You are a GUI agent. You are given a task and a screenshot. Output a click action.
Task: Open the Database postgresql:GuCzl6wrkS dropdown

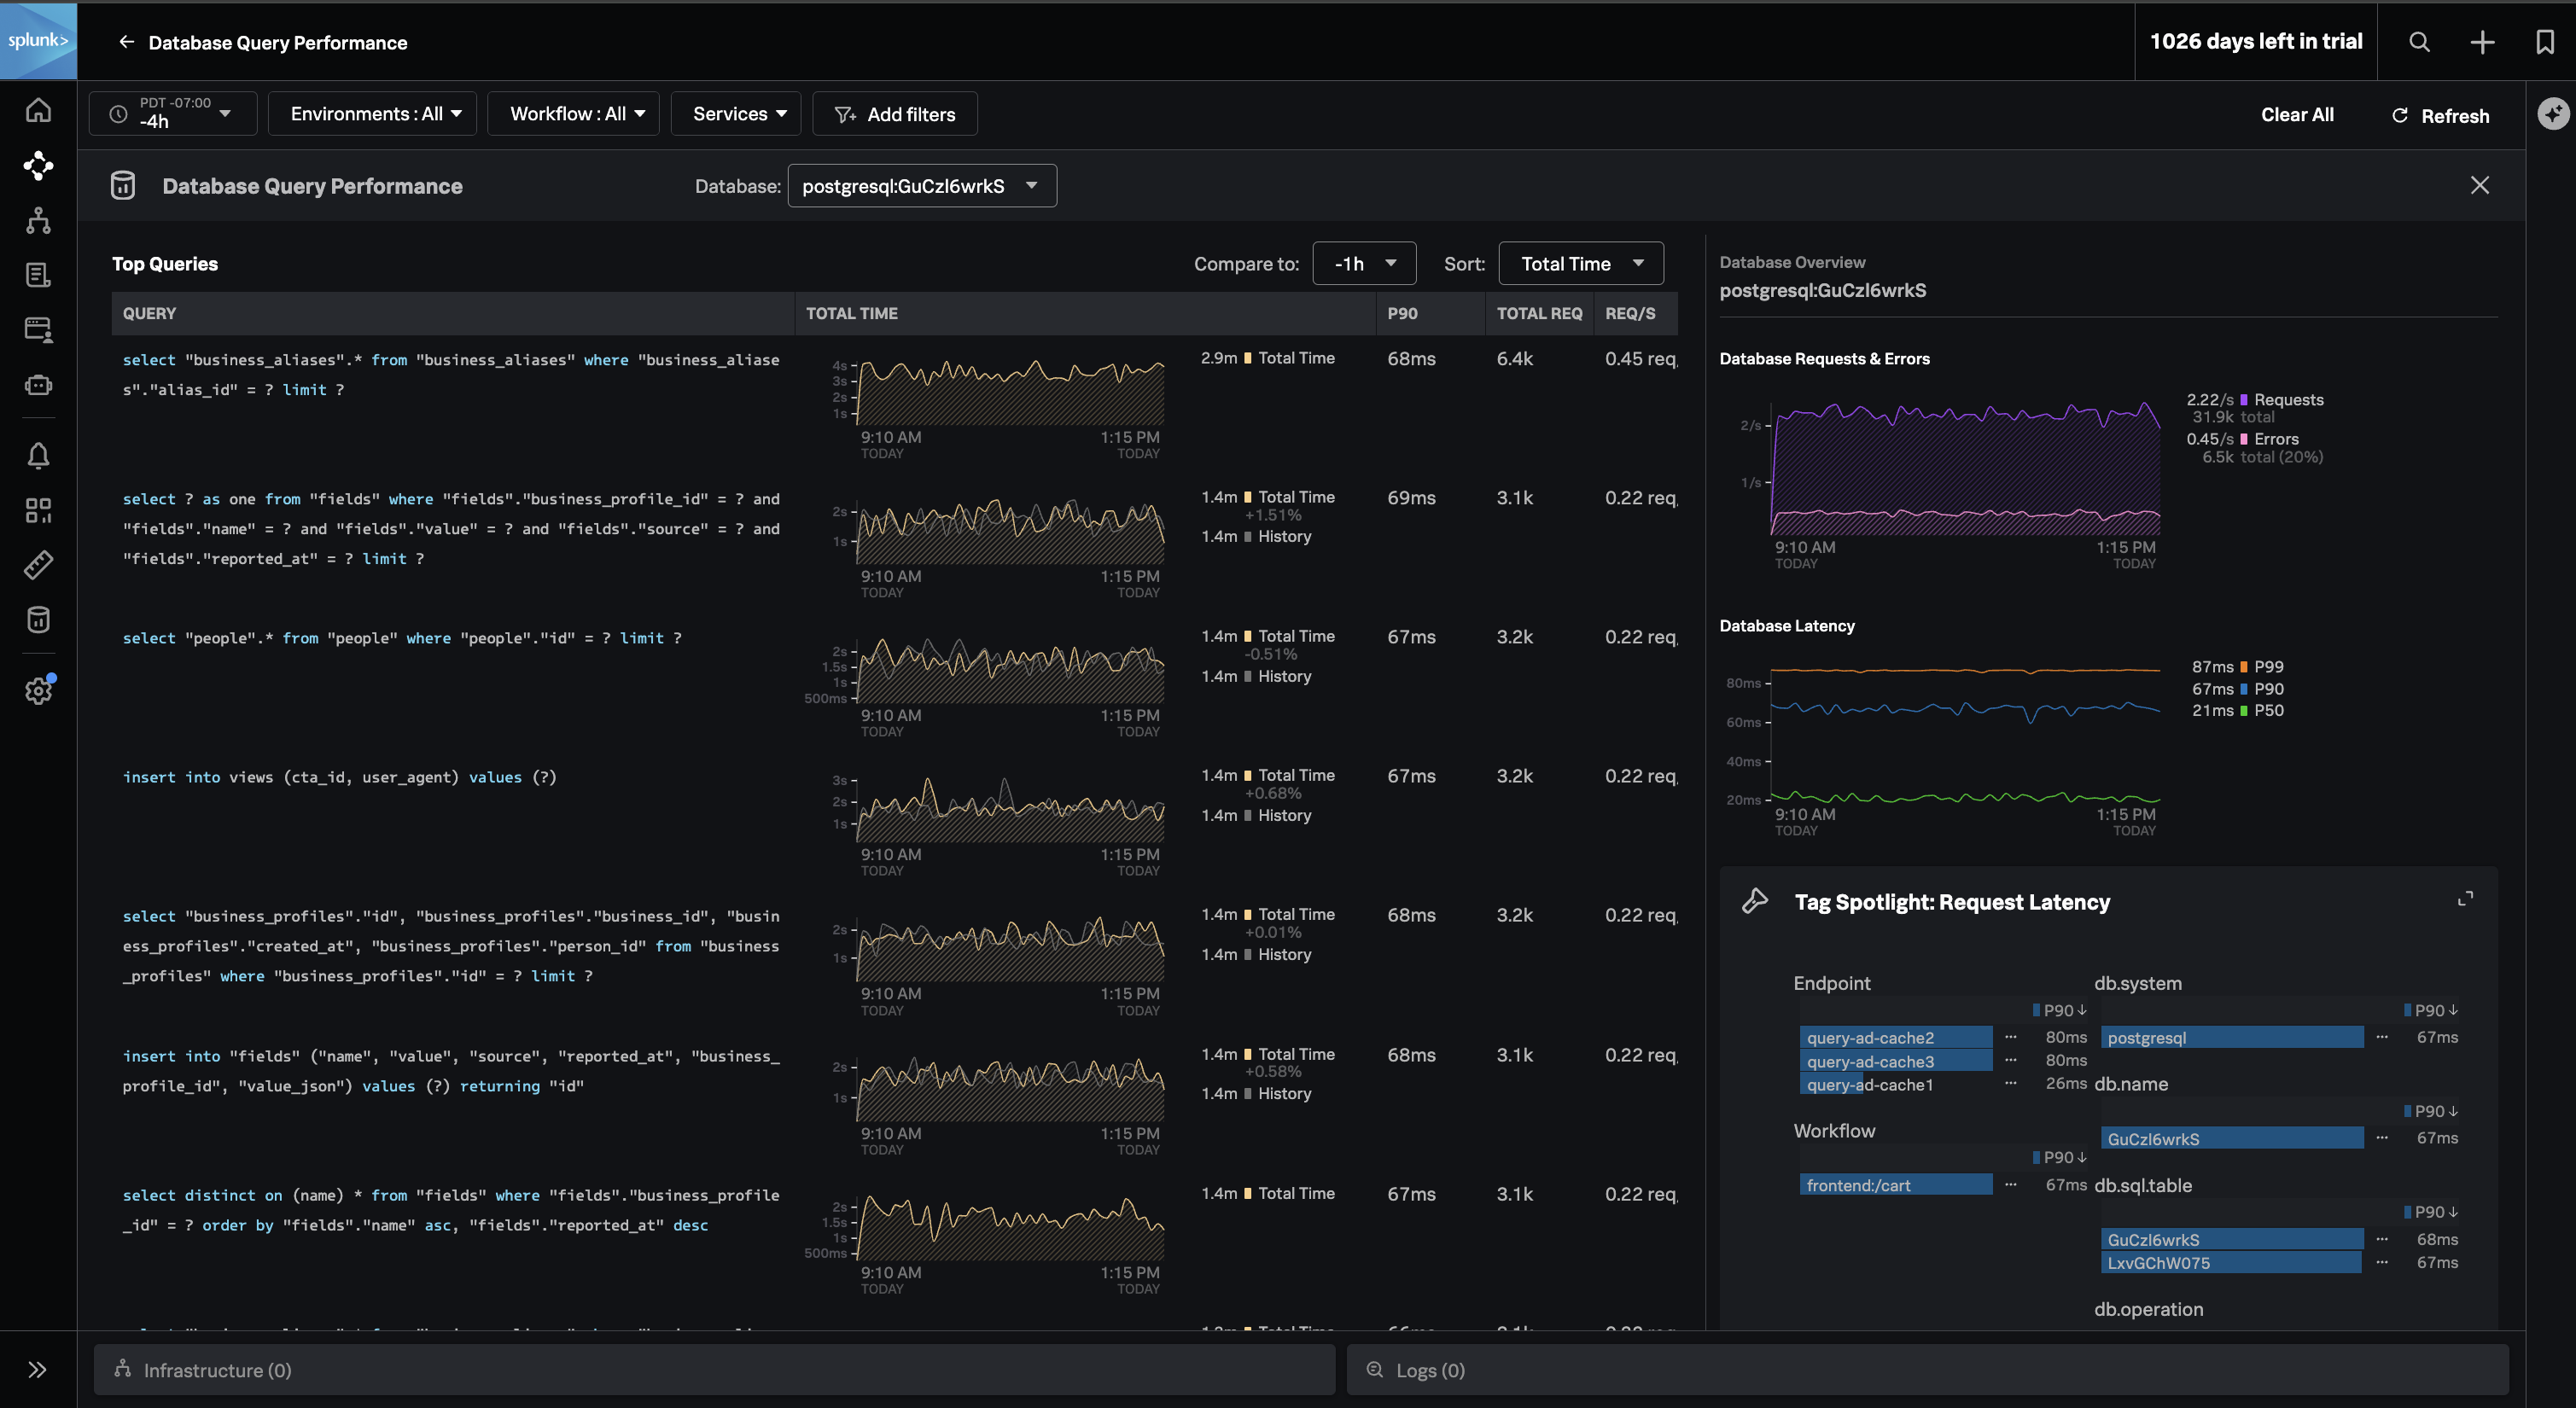click(x=921, y=186)
